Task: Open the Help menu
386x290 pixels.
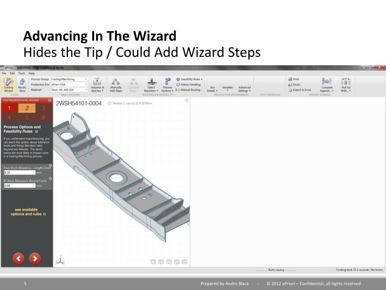Action: tap(32, 73)
